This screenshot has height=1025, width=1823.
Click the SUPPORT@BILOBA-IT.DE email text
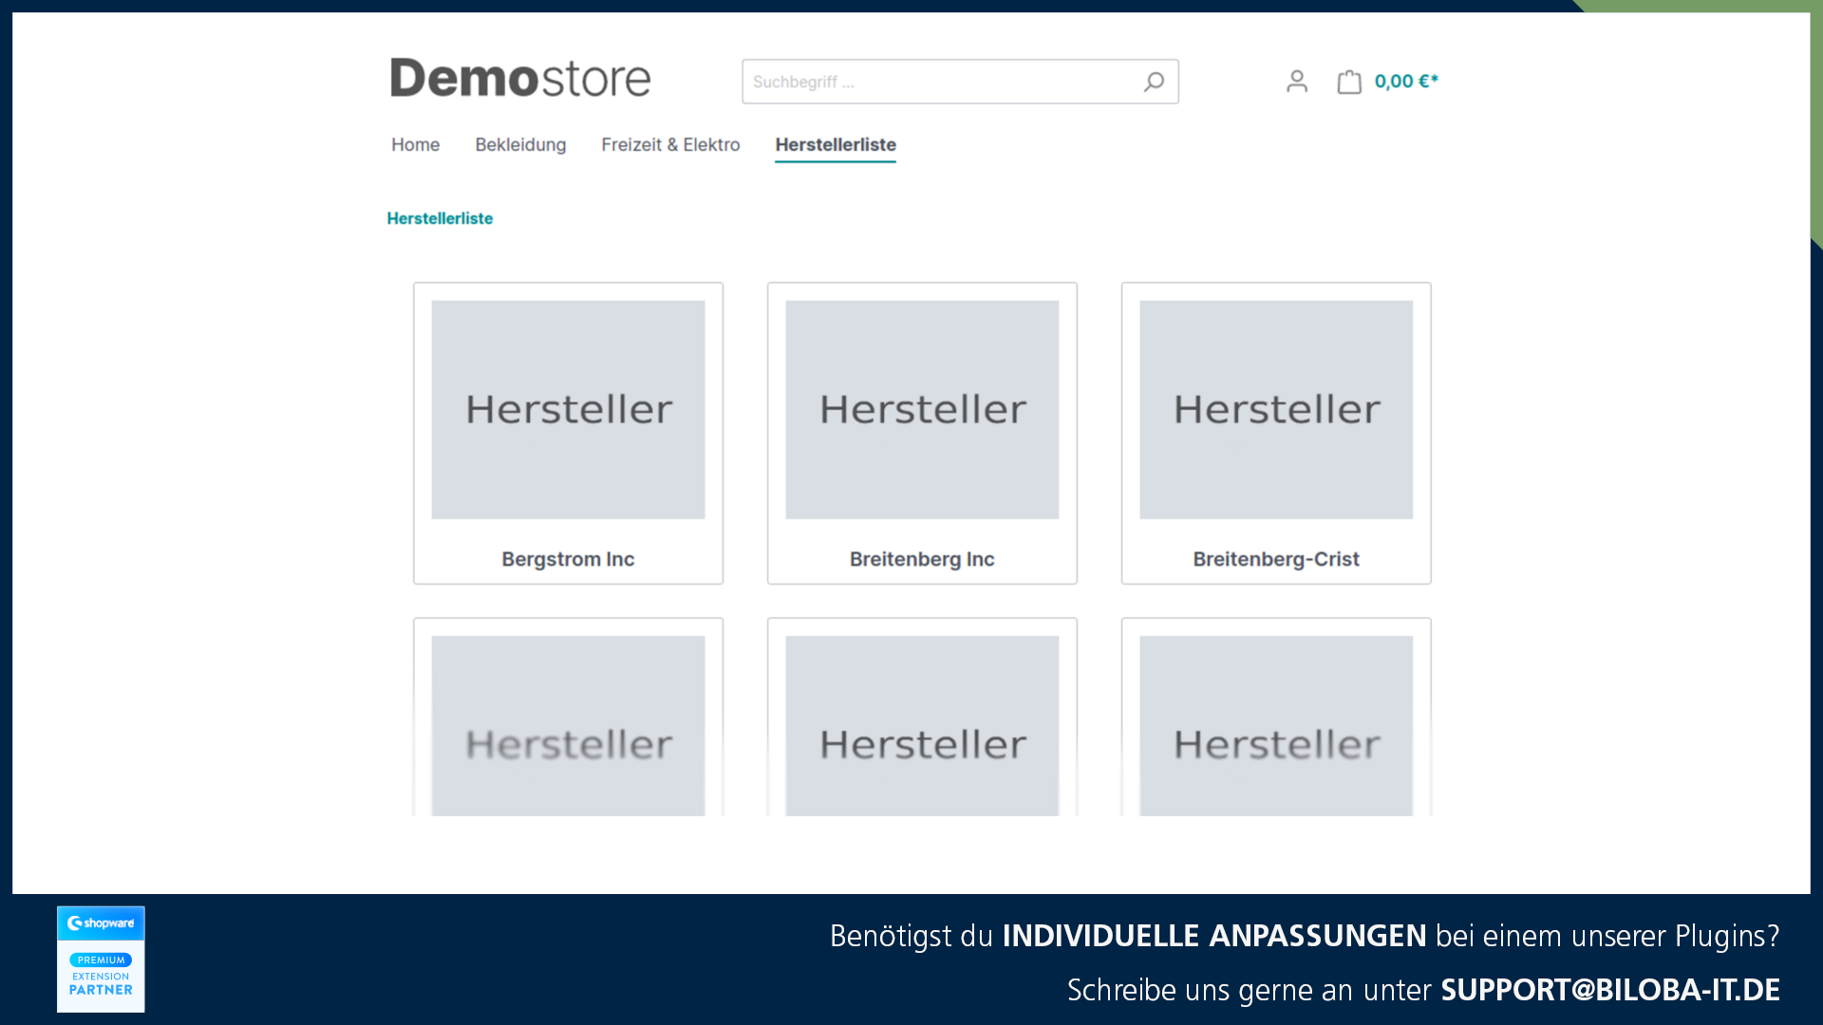point(1610,990)
